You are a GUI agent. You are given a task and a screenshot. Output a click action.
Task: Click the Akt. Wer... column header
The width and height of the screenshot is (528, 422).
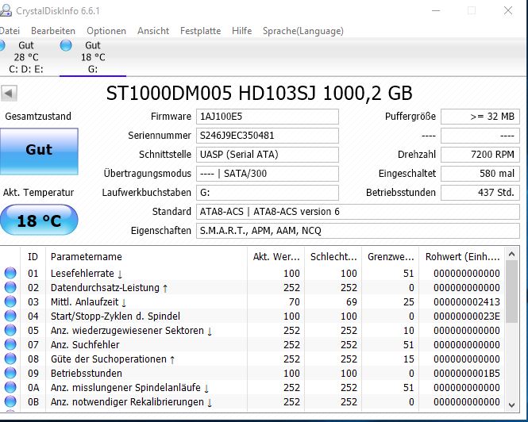[x=276, y=257]
